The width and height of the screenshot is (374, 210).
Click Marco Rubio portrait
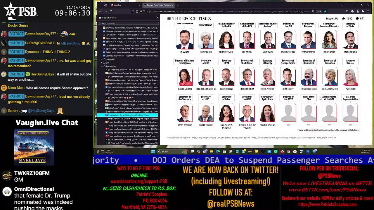coord(350,39)
